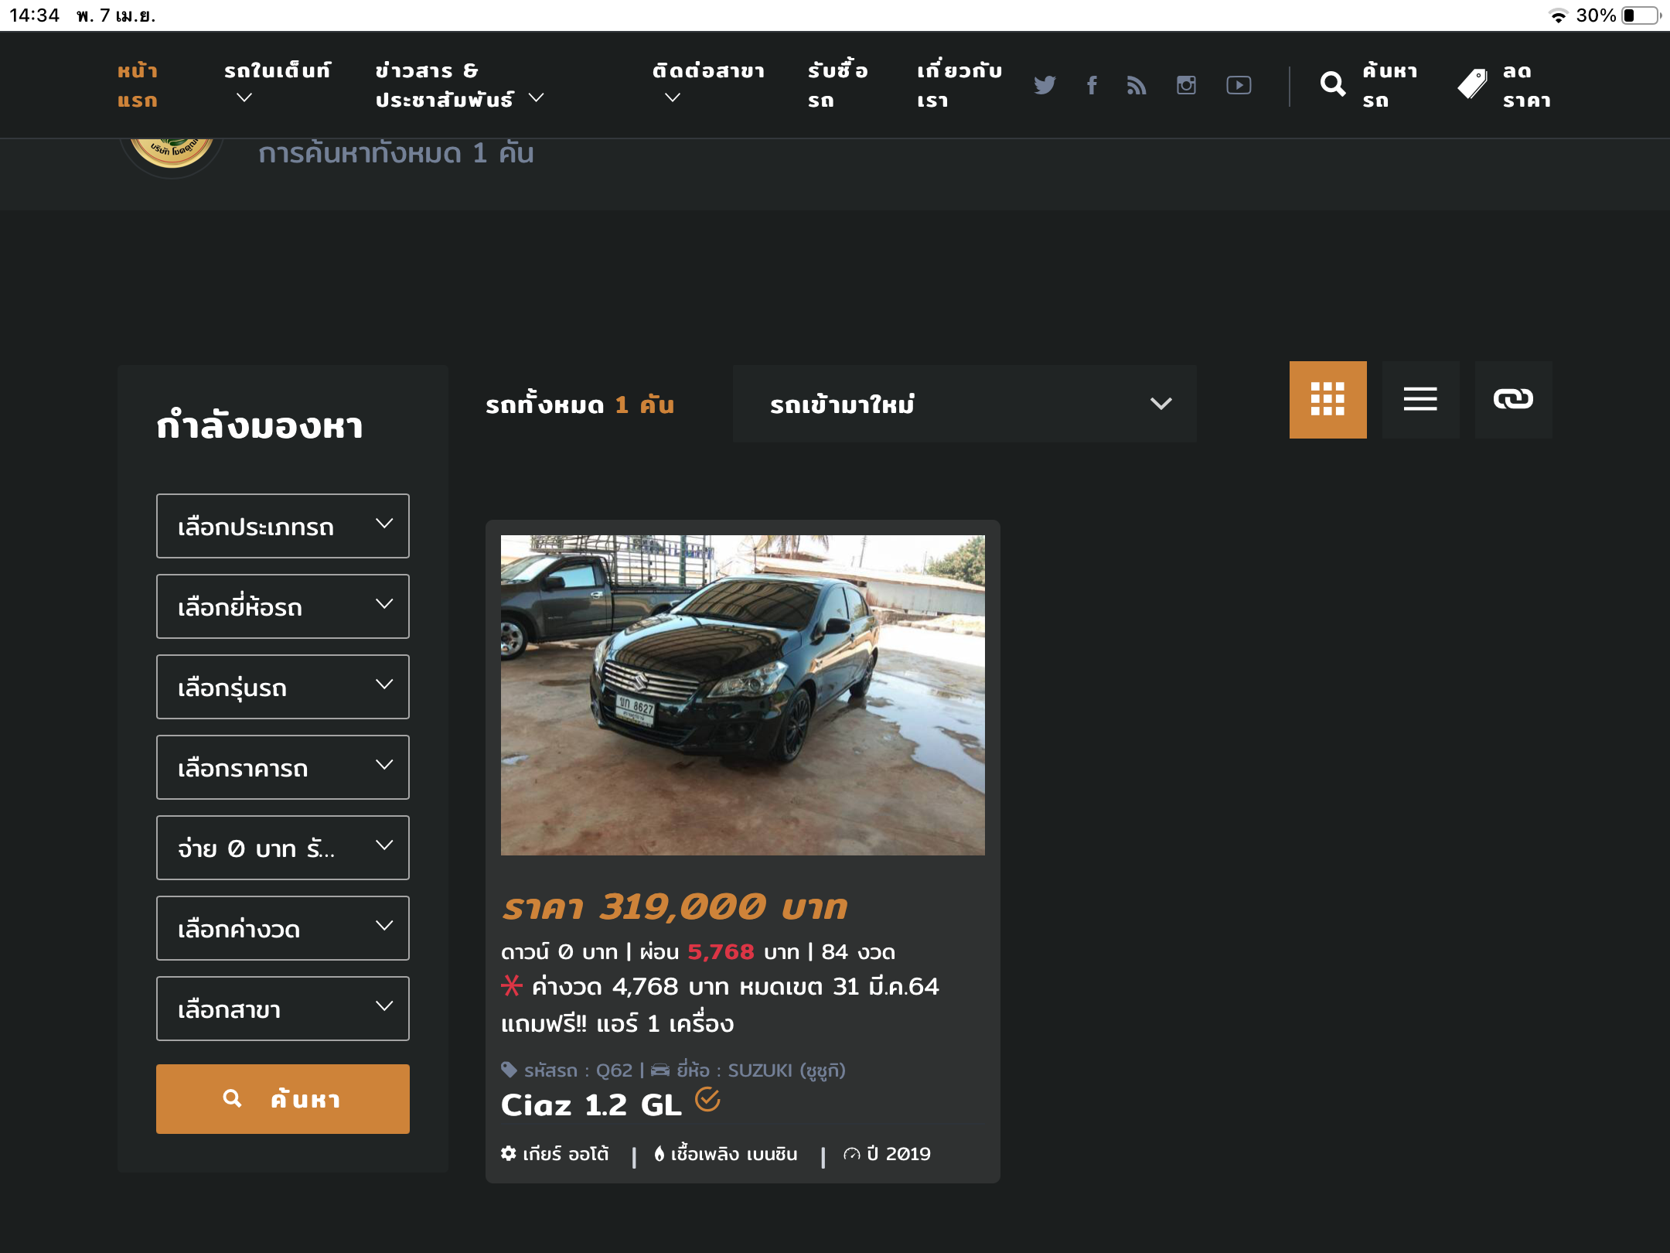
Task: Open the Ciaz 1.2 GL listing title
Action: click(591, 1104)
